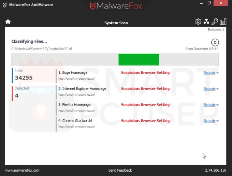232x176 pixels.
Task: Close the MalwareFox window
Action: (221, 3)
